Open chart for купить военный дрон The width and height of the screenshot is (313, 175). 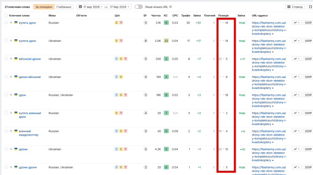coord(296,113)
